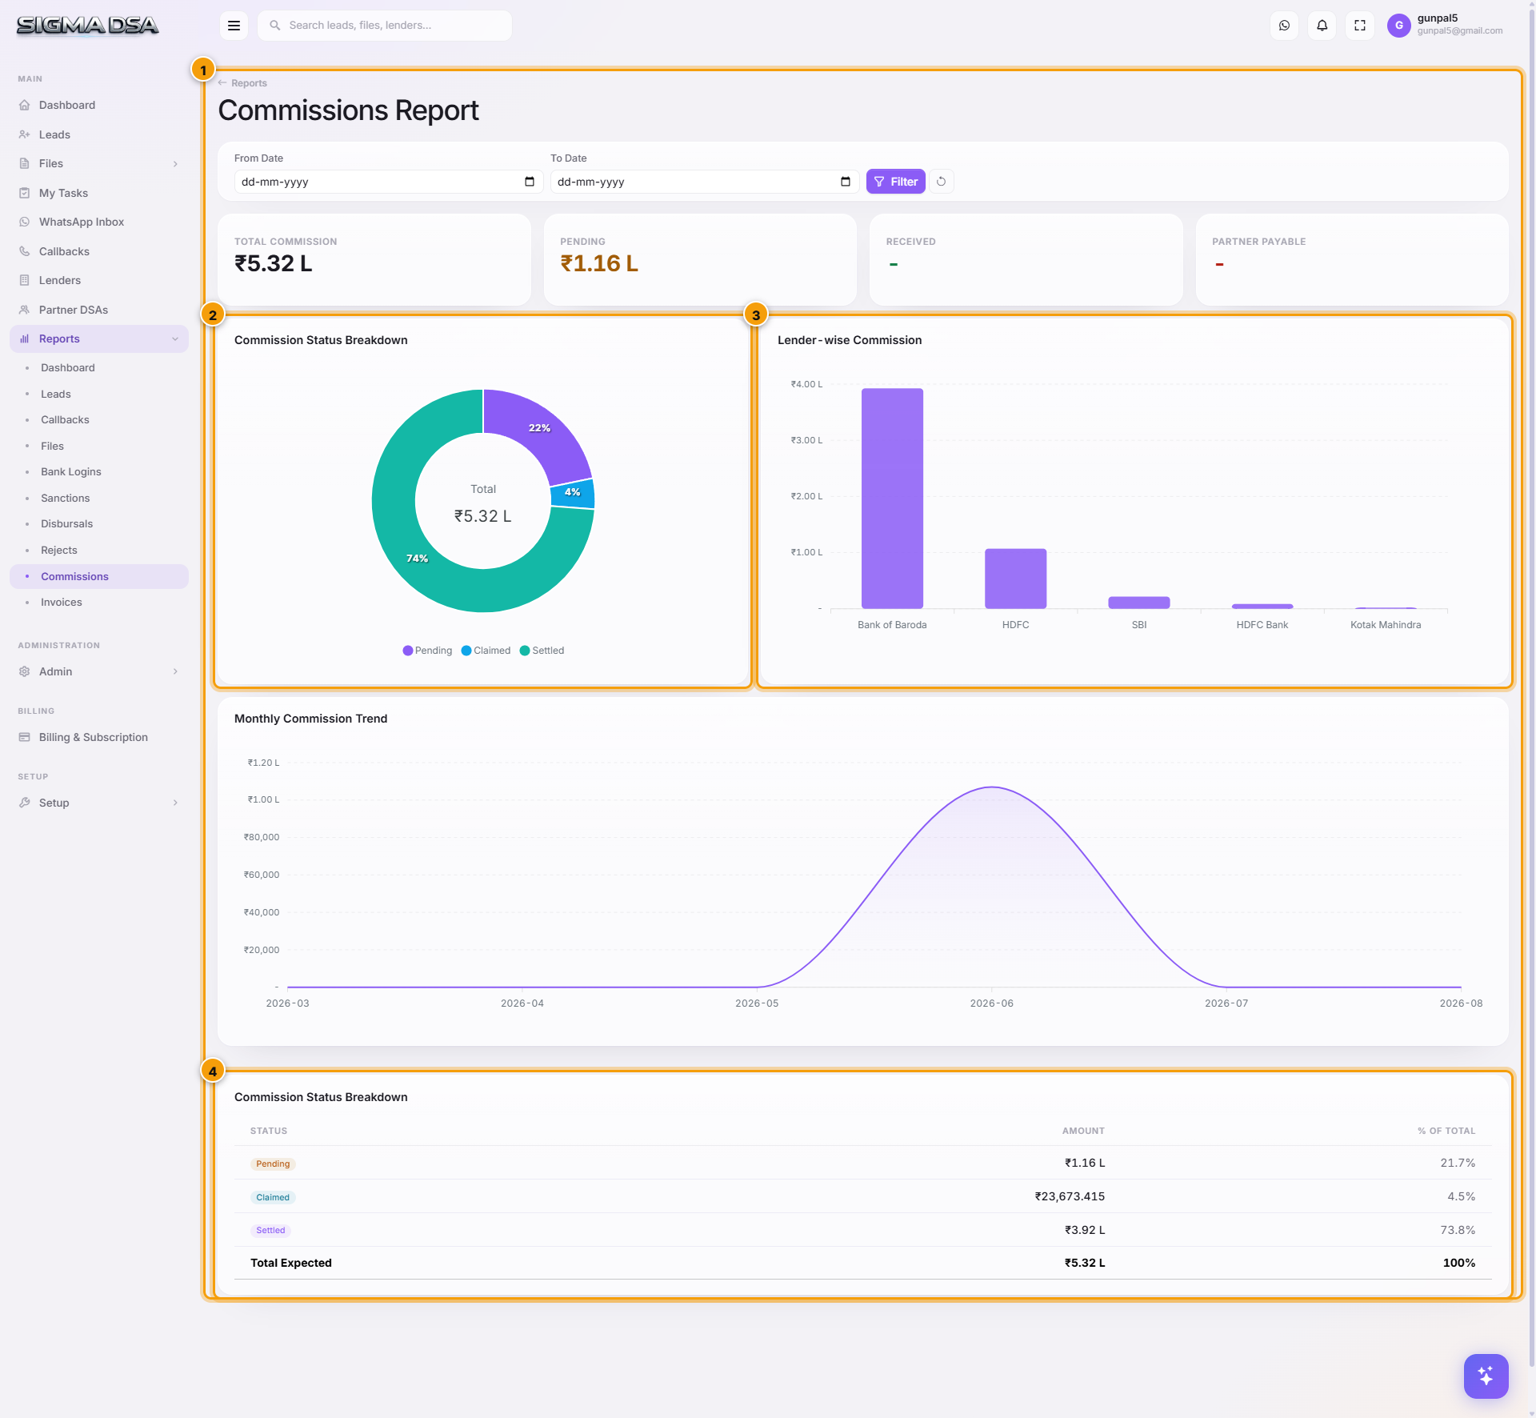Focus the From Date field
The image size is (1536, 1418).
point(388,182)
